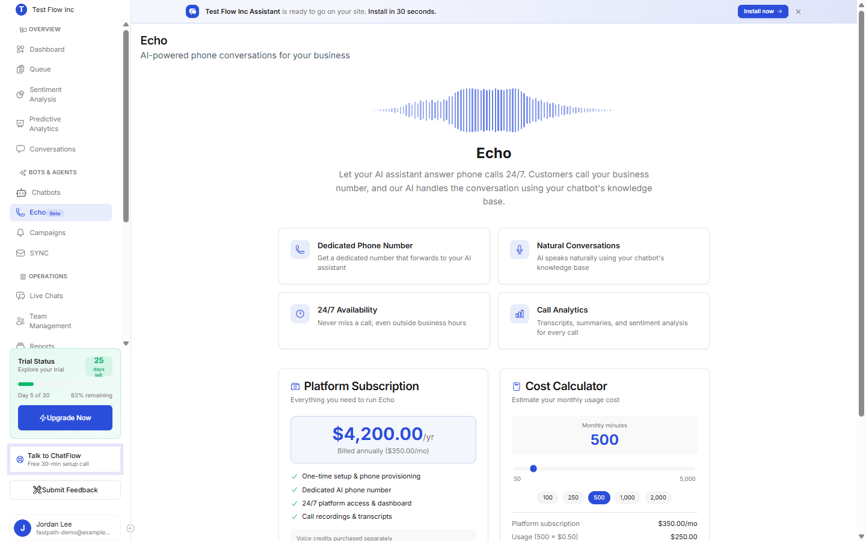Click the Cost Calculator icon
Image resolution: width=866 pixels, height=541 pixels.
(517, 387)
